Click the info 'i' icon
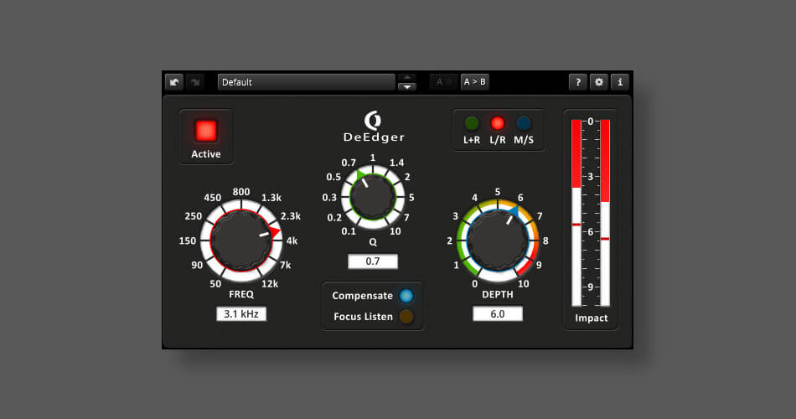Image resolution: width=796 pixels, height=419 pixels. [x=619, y=82]
